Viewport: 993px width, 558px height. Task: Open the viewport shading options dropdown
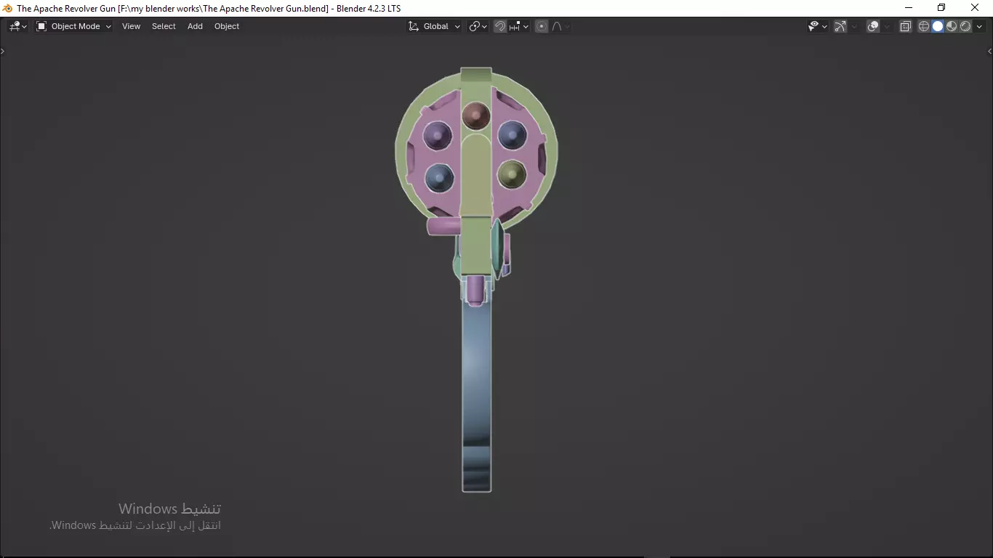pyautogui.click(x=979, y=26)
